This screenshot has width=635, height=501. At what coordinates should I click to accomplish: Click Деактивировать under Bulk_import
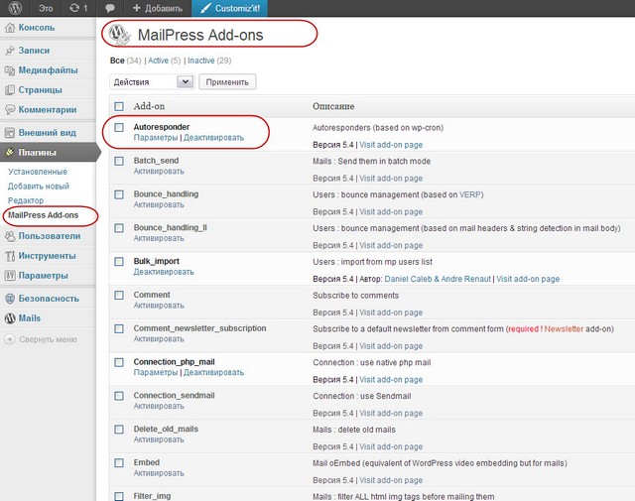(x=164, y=272)
